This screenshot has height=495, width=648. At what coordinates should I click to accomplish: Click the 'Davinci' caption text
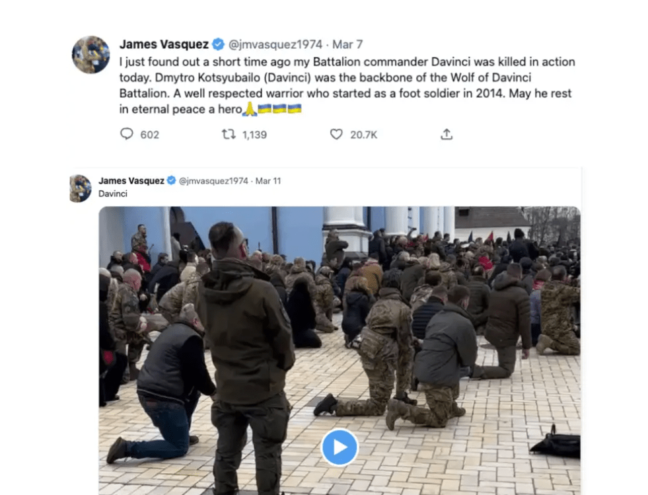(x=113, y=194)
